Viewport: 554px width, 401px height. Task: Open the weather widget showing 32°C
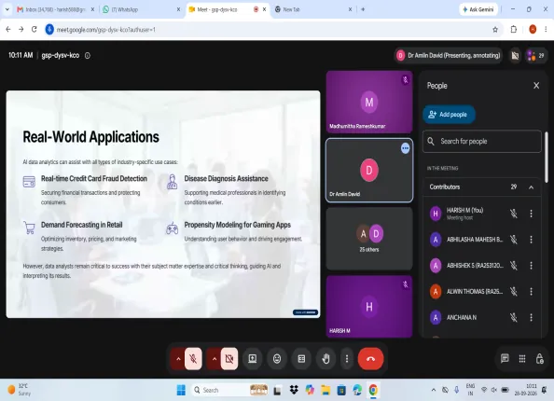coord(20,390)
